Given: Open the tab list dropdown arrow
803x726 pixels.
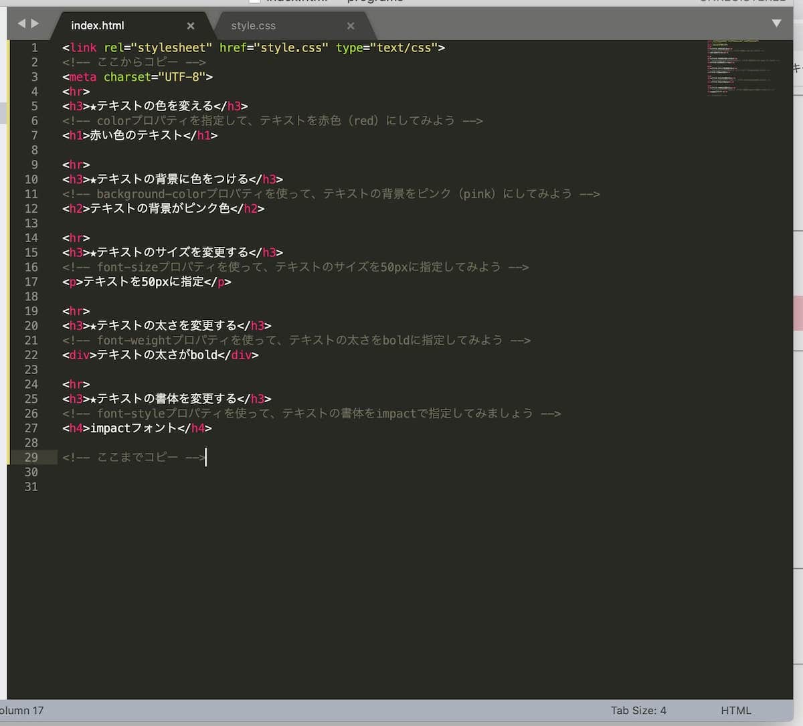Looking at the screenshot, I should (776, 23).
